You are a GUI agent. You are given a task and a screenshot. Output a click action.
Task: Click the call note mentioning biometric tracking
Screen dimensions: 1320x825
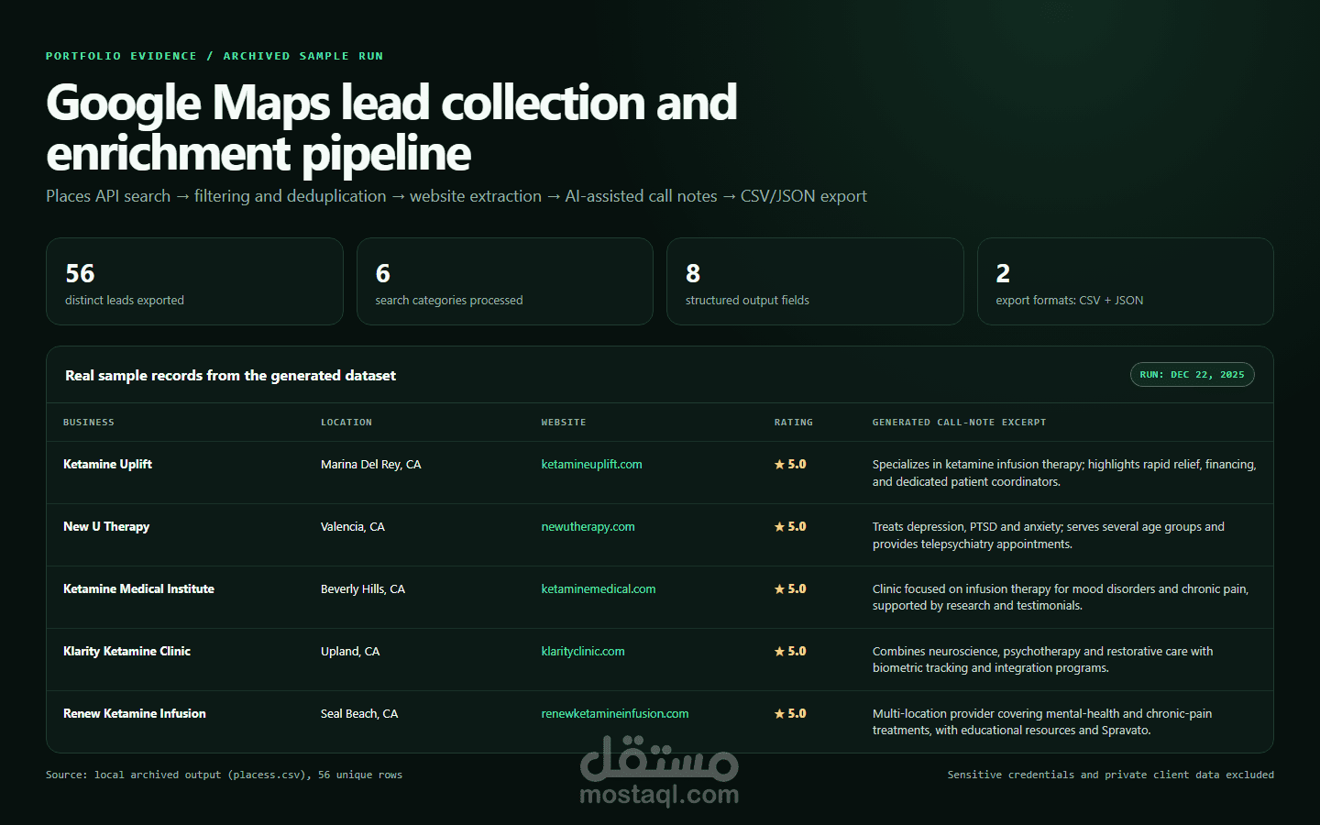tap(1043, 660)
